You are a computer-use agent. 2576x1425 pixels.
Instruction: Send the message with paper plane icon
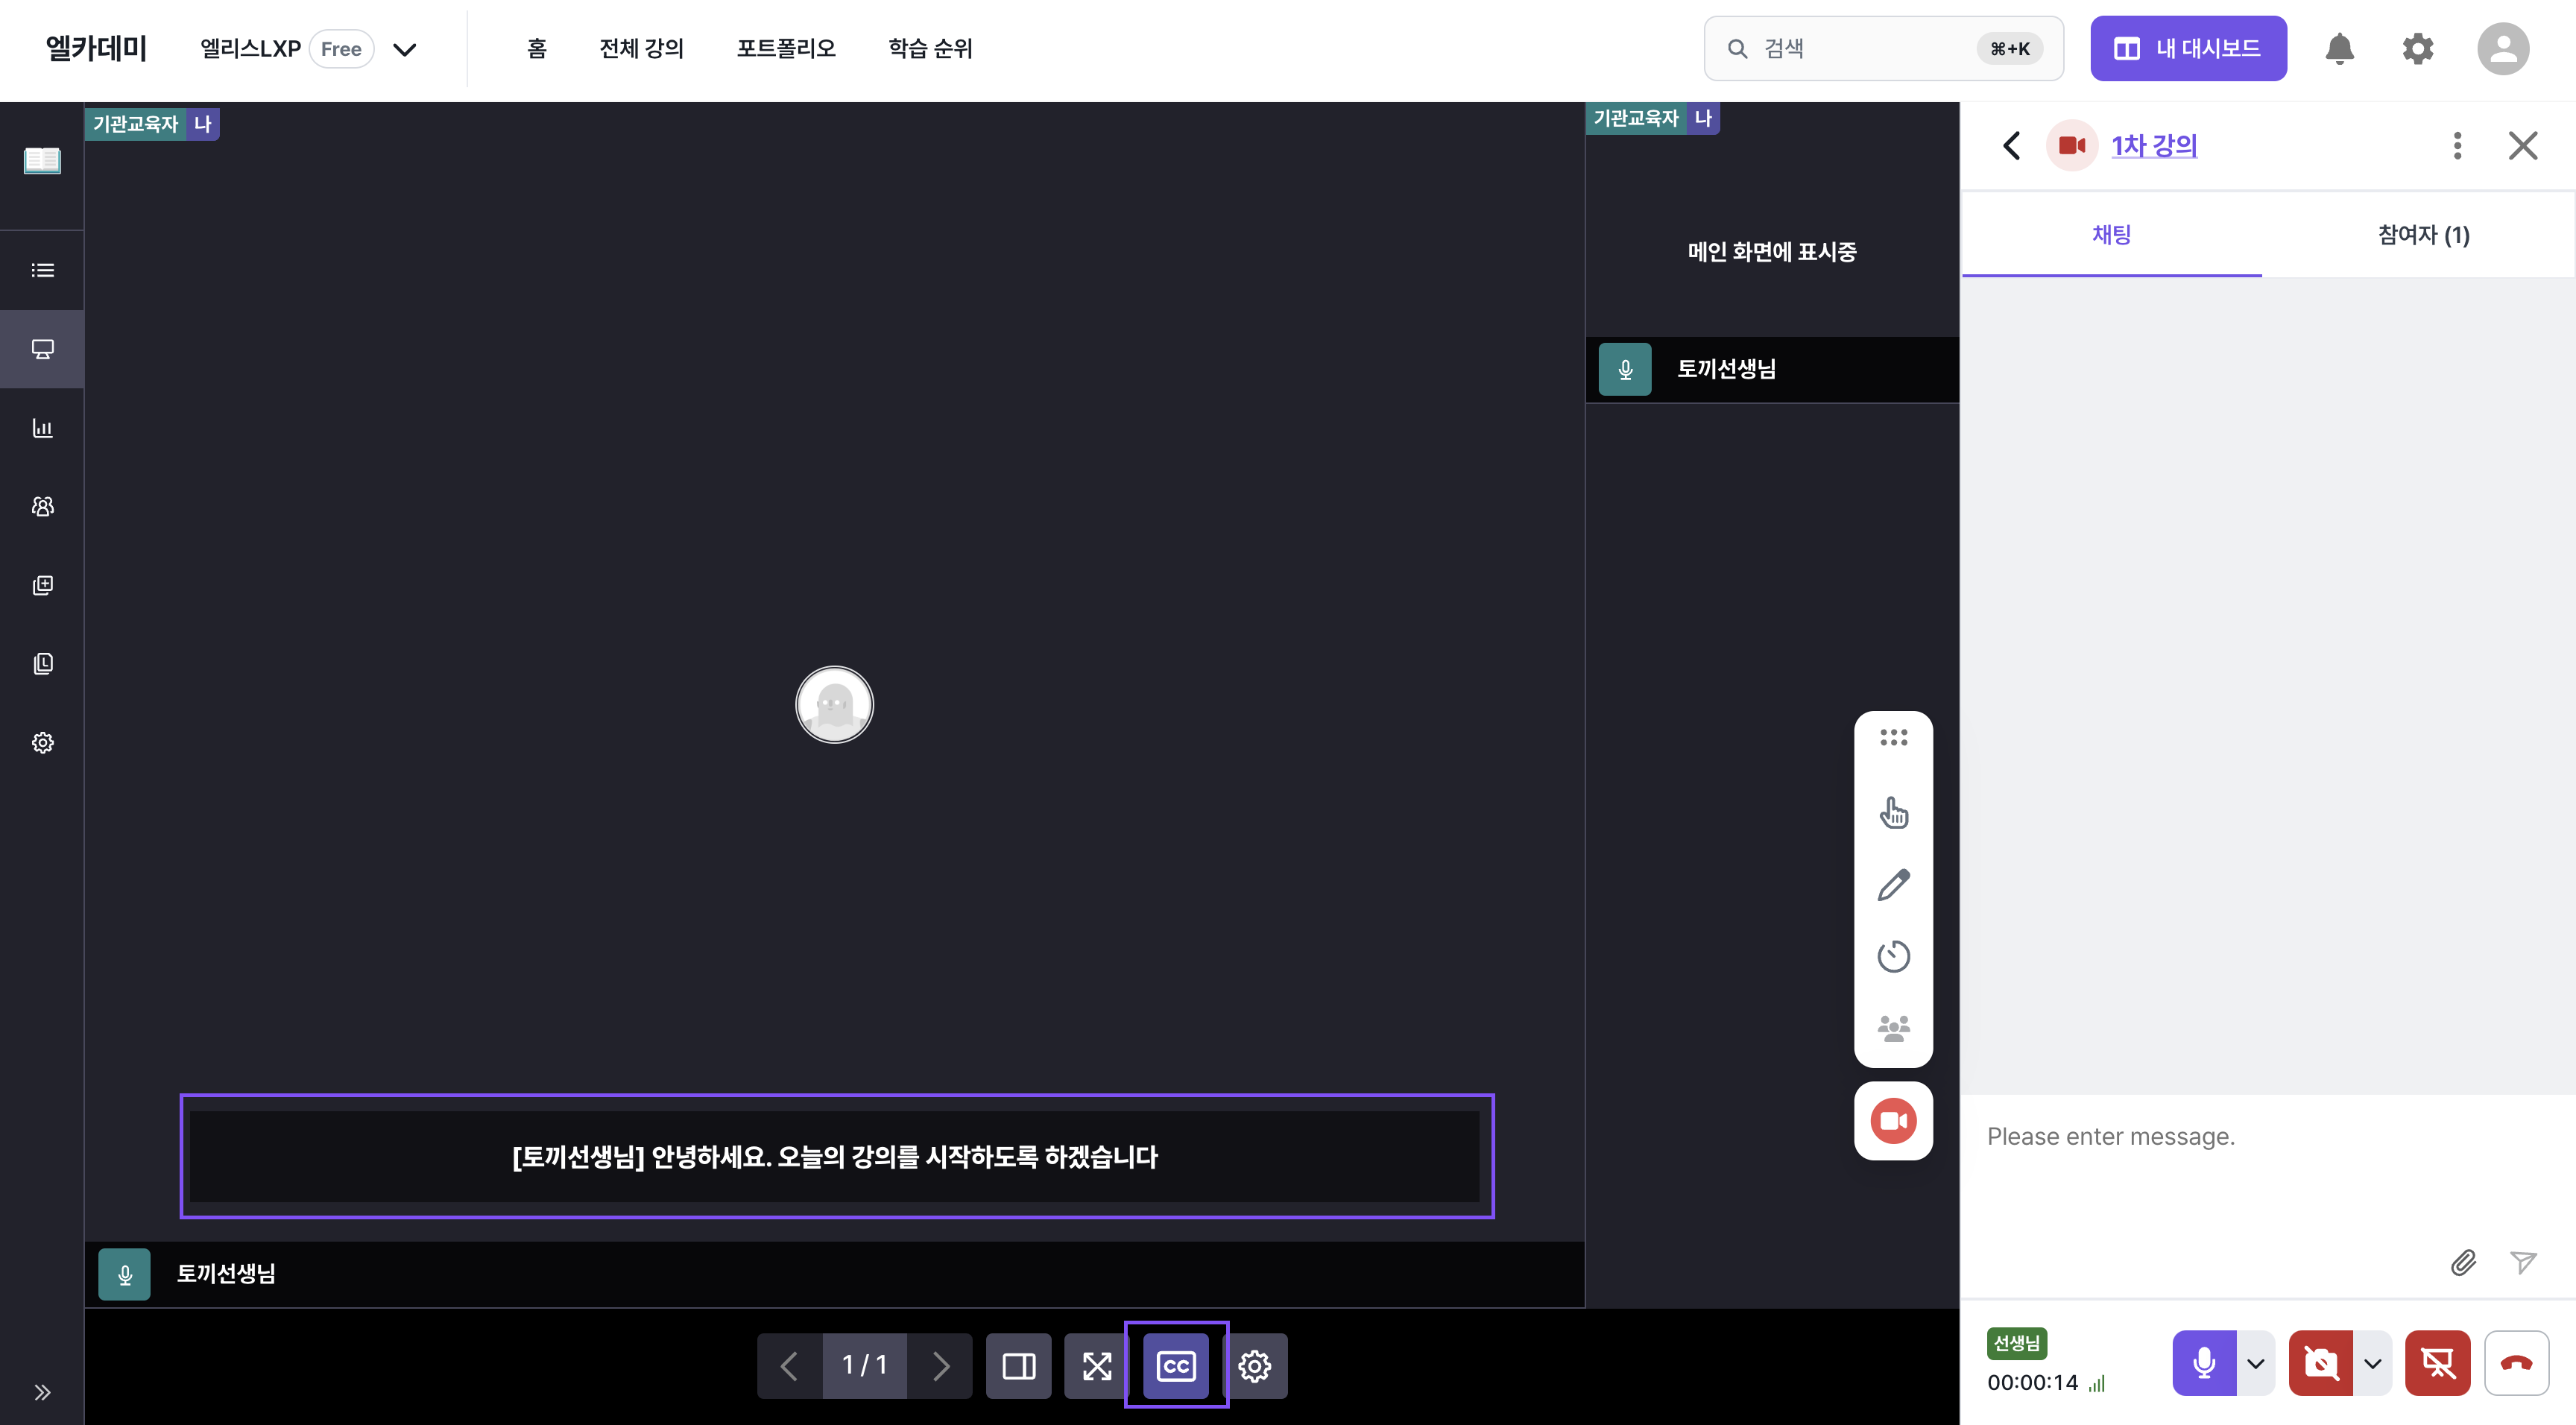[x=2523, y=1262]
